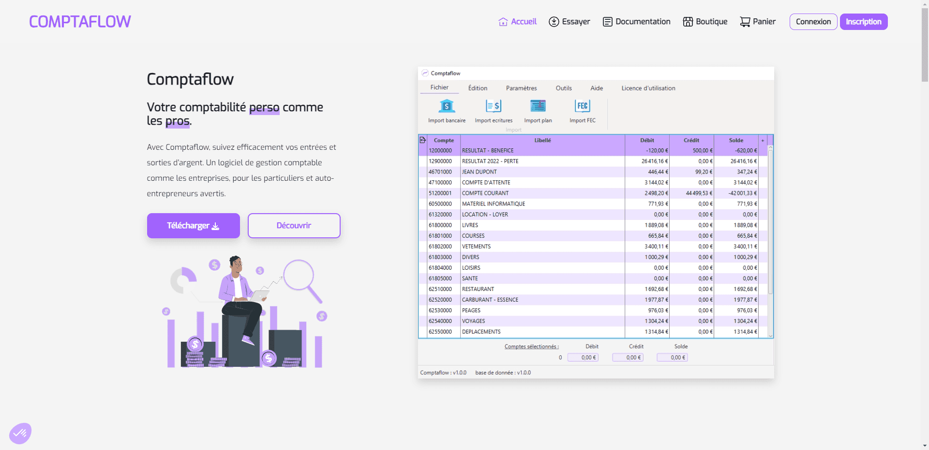Image resolution: width=929 pixels, height=450 pixels.
Task: Click the scroll-down arrow of the account table
Action: (x=770, y=335)
